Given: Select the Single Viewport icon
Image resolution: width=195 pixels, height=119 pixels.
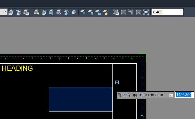Looking at the screenshot, I should coord(123,12).
